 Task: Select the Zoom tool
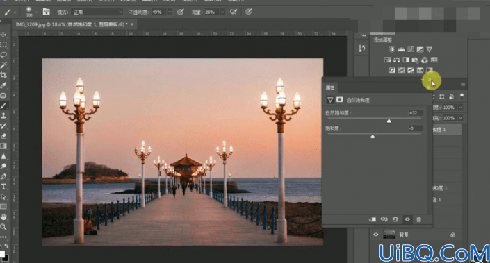(3, 227)
